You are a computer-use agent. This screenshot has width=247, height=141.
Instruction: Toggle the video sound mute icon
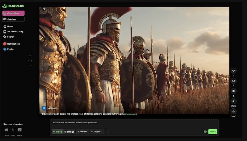(x=44, y=9)
